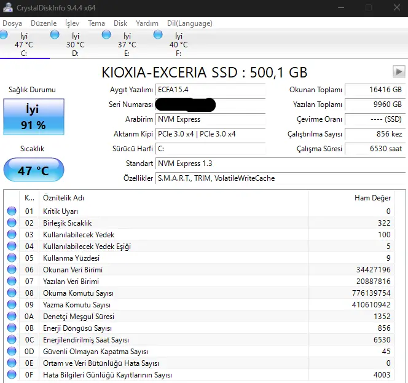Click status orb for 03 Kullanılabilecek Yedek
The image size is (408, 383).
pyautogui.click(x=12, y=234)
